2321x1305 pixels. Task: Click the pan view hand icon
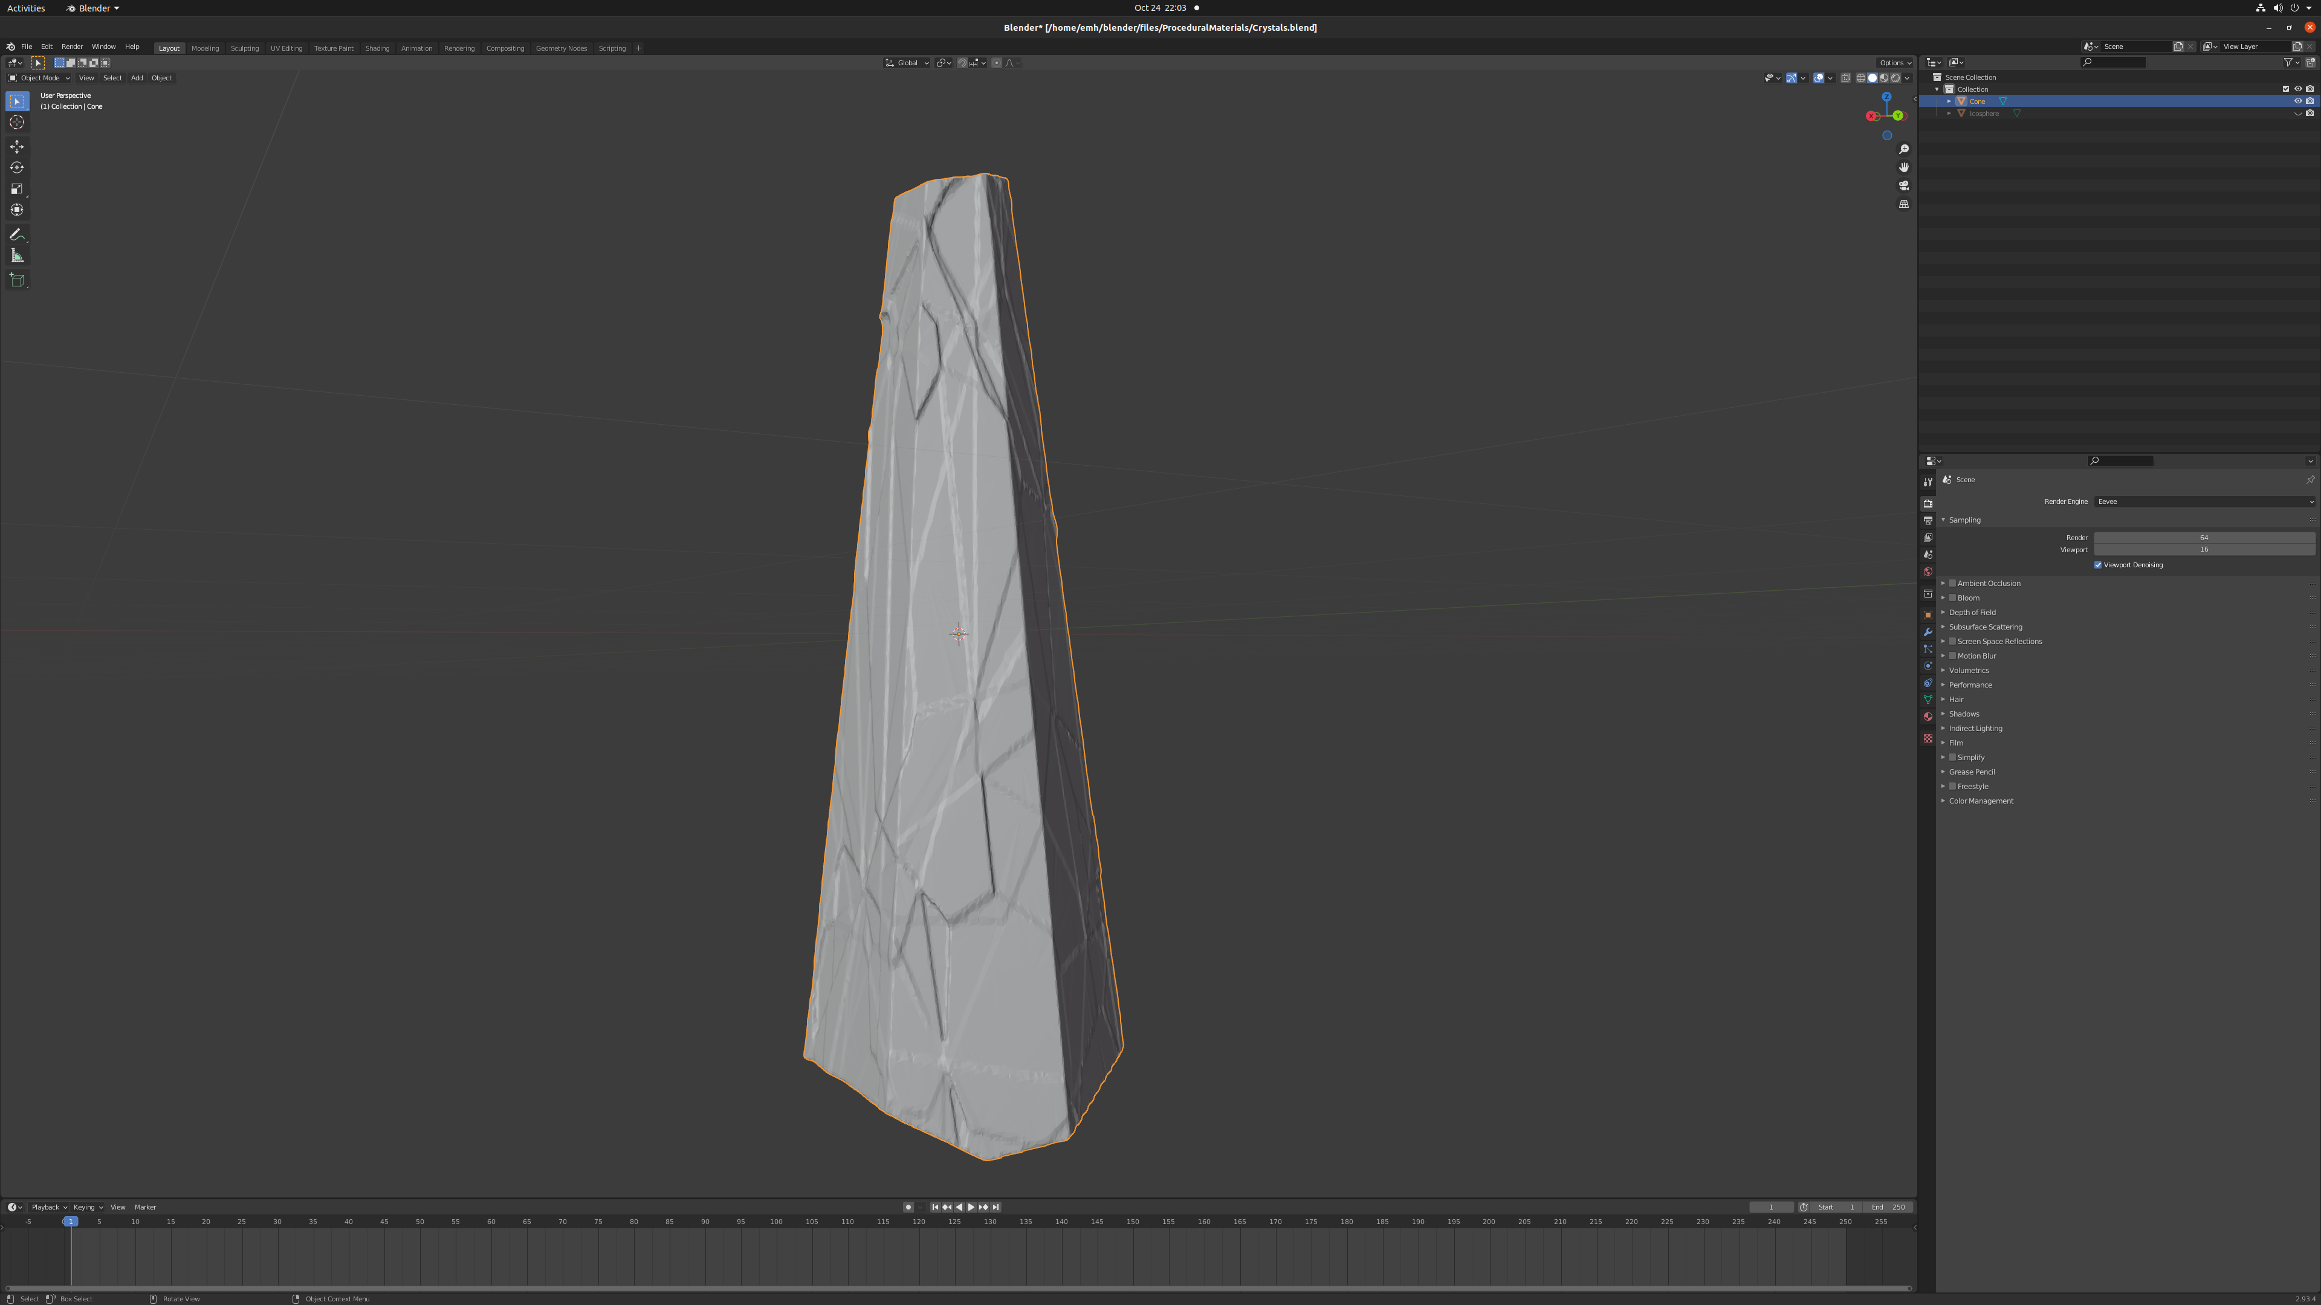coord(1904,167)
